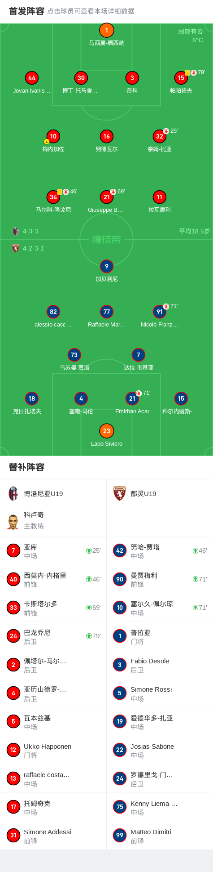The width and height of the screenshot is (213, 872).
Task: Tap player 15 帕帕佐夫 with yellow card
Action: tap(181, 78)
